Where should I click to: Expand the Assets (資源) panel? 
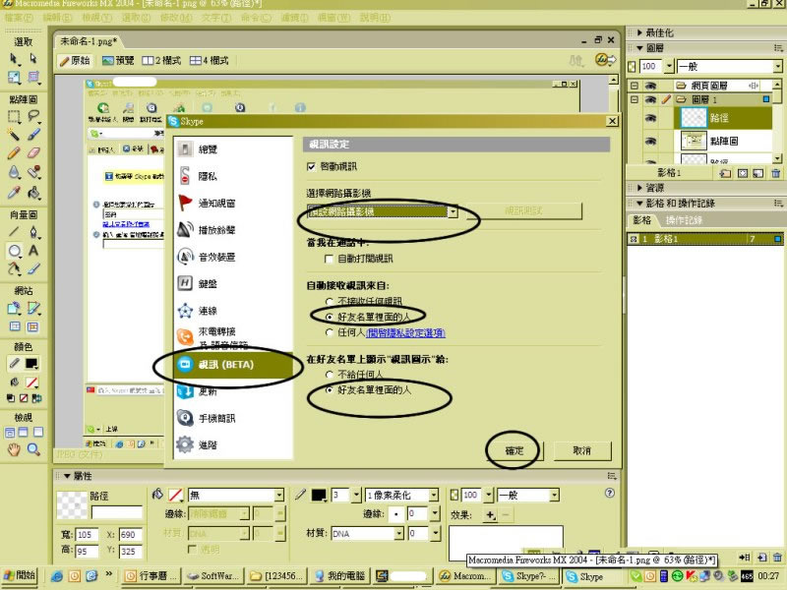coord(640,188)
